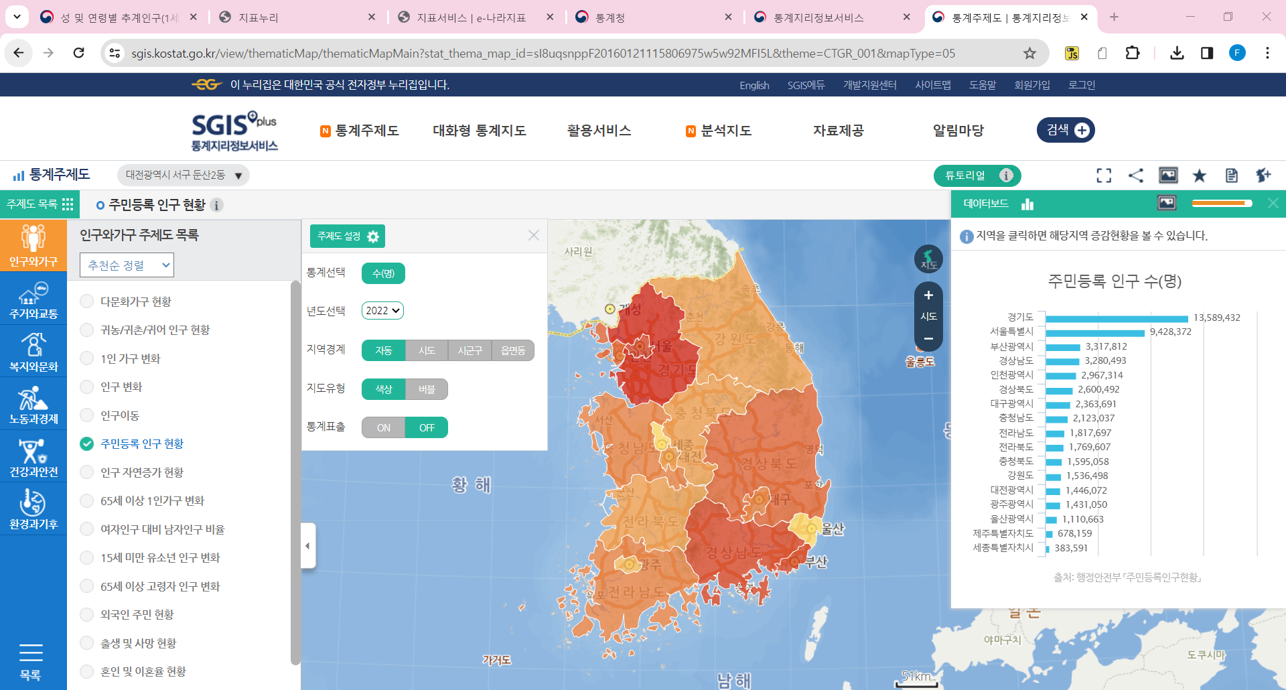Image resolution: width=1286 pixels, height=690 pixels.
Task: Select 귀농/귀촌/귀어 인구 현황 option
Action: click(x=86, y=330)
